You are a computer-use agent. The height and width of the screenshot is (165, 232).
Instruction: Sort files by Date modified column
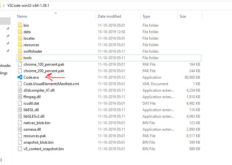tap(109, 16)
